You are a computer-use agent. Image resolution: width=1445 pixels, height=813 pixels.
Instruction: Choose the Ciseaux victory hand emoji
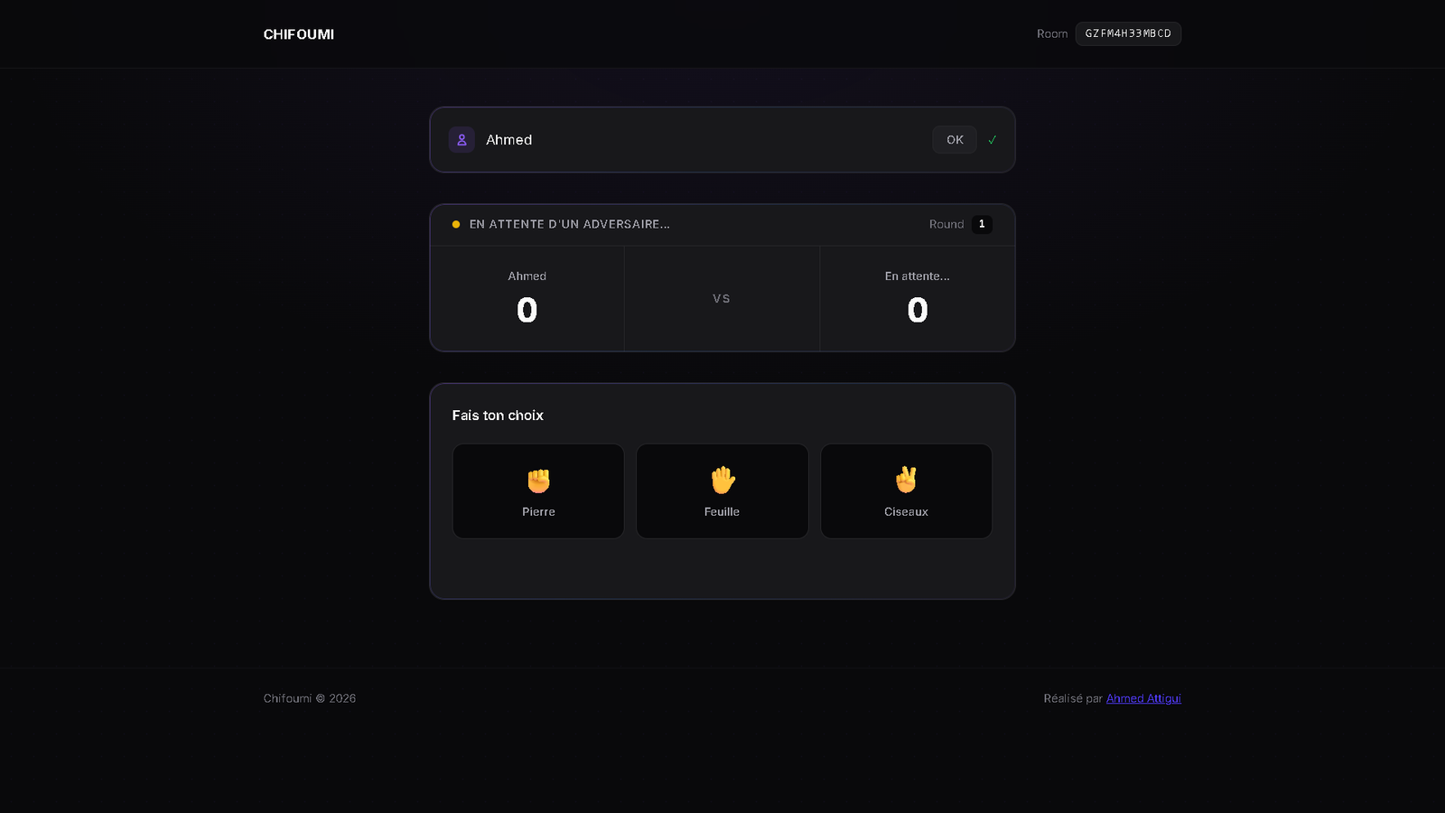pyautogui.click(x=906, y=480)
